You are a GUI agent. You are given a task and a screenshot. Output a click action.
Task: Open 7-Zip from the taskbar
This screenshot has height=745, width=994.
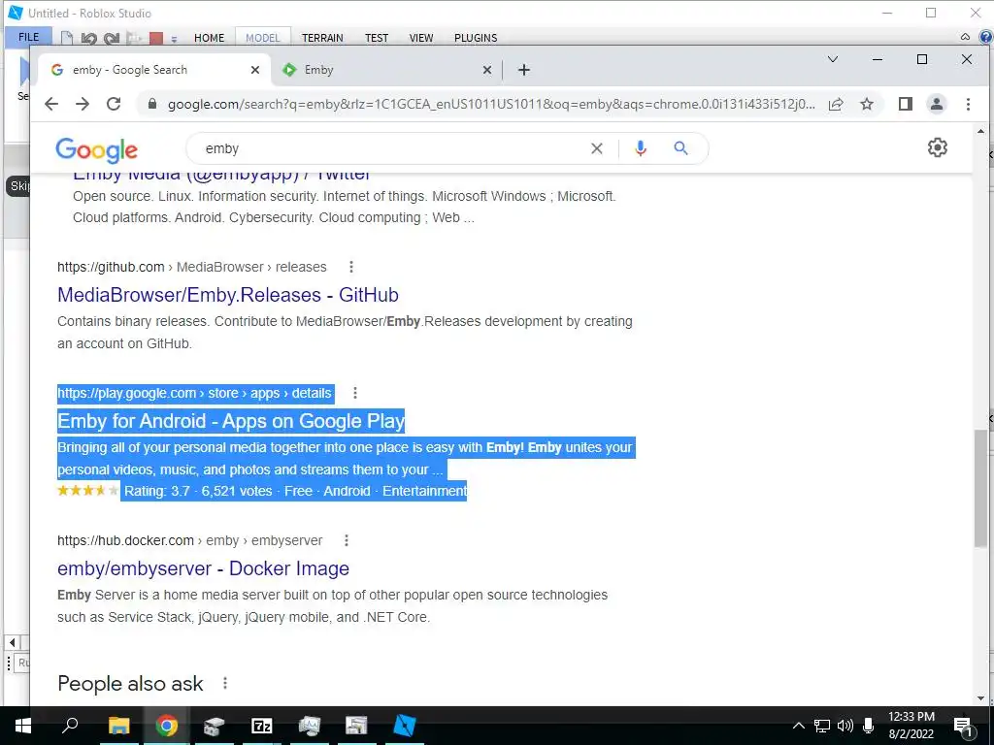point(262,726)
